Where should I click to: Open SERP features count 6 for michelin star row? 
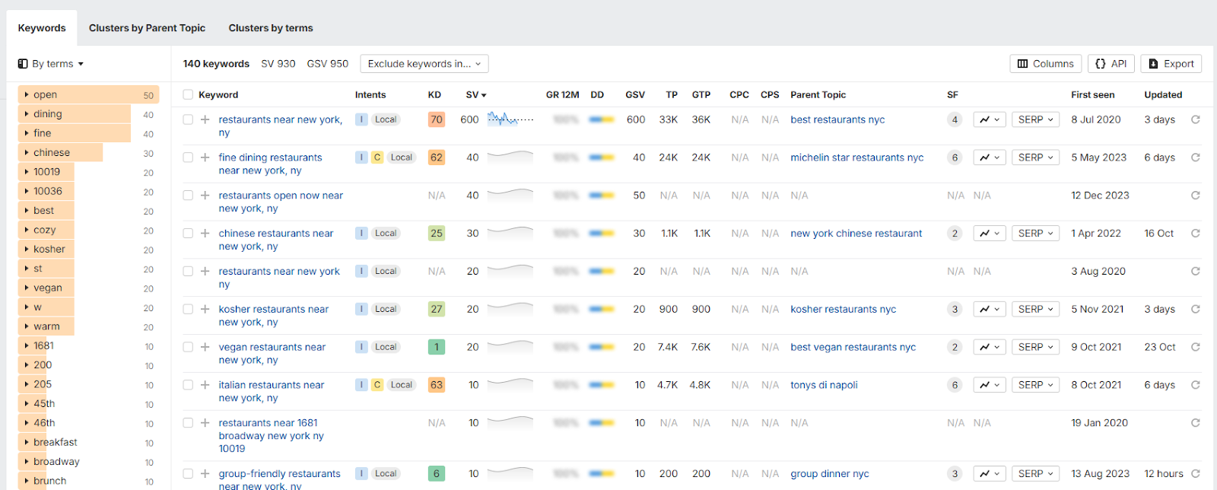(x=955, y=157)
